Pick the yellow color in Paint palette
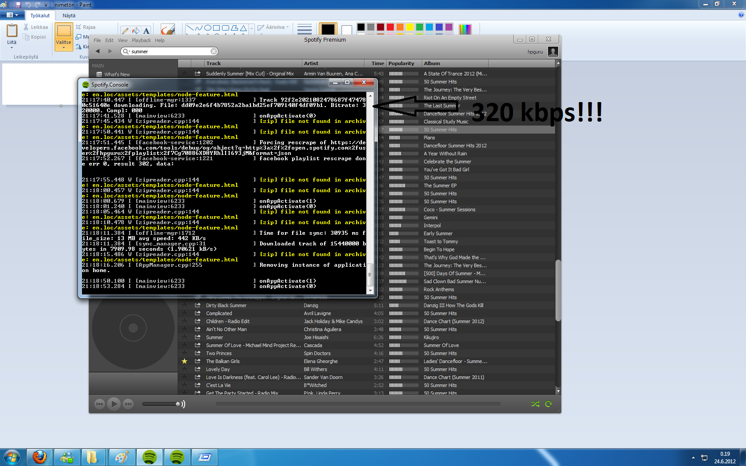Viewport: 746px width, 466px height. [x=410, y=27]
